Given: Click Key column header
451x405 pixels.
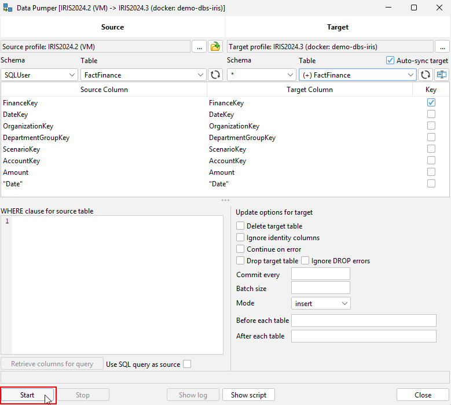Looking at the screenshot, I should pyautogui.click(x=431, y=90).
